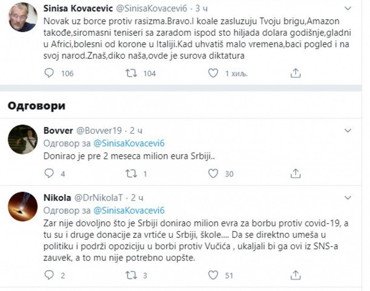The image size is (370, 291).
Task: Expand options chevron on Bovver's reply
Action: (348, 131)
